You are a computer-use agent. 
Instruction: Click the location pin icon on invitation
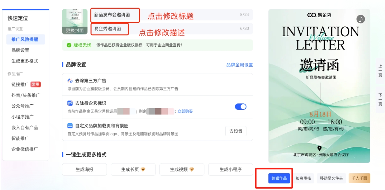(x=319, y=148)
